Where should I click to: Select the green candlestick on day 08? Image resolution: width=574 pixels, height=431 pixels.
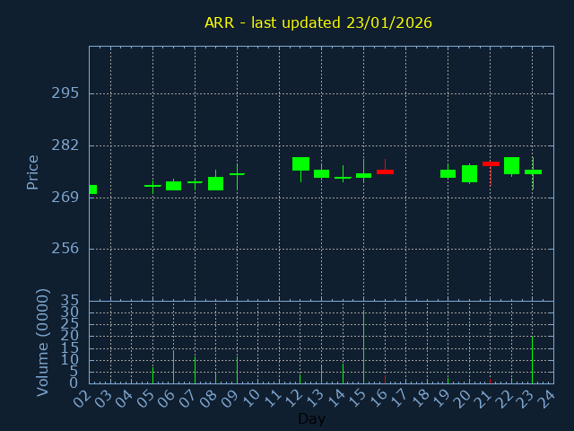[215, 183]
